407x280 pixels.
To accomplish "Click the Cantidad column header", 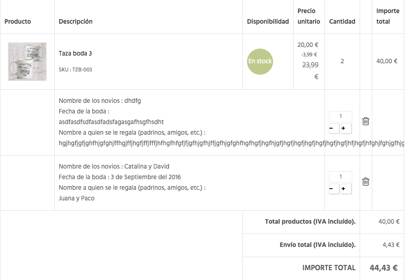I will click(x=342, y=21).
